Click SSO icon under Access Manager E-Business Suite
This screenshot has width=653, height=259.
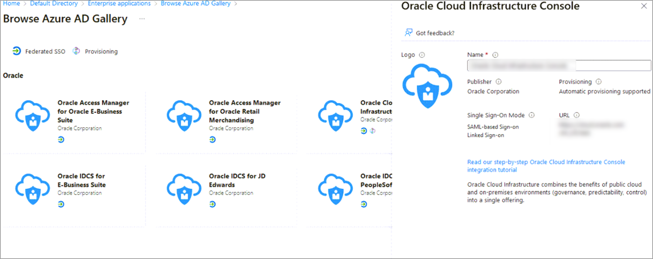pyautogui.click(x=61, y=139)
